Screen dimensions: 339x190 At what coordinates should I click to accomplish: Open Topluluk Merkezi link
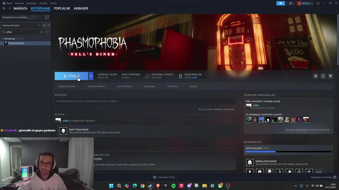[x=96, y=86]
